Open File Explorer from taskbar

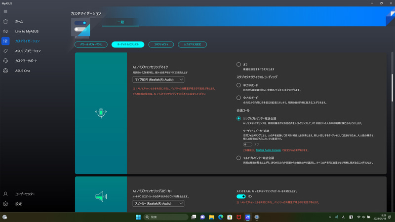[x=212, y=217]
